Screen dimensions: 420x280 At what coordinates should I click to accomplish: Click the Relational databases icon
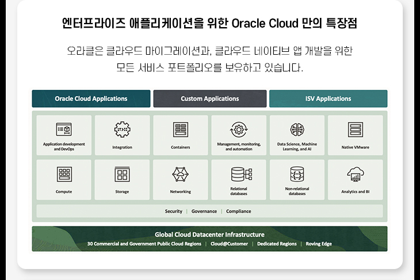tap(241, 174)
